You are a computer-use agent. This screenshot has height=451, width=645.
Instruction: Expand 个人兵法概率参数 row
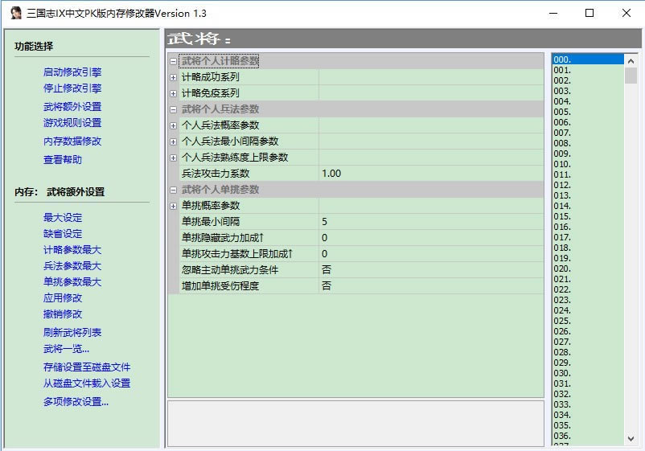(174, 125)
